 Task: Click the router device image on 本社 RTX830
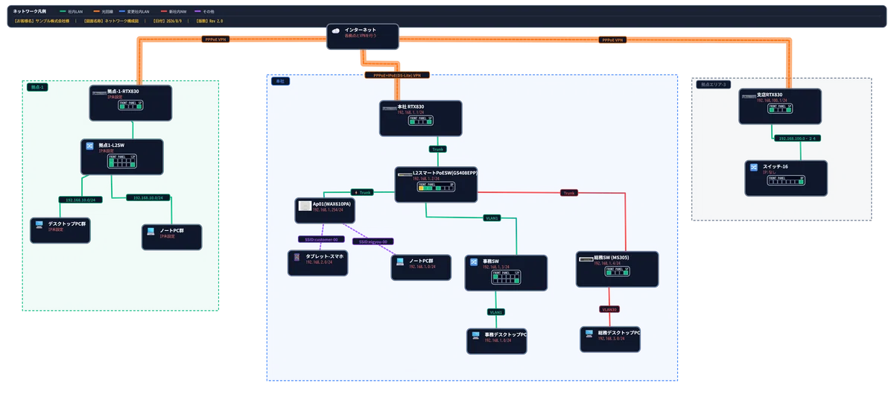pyautogui.click(x=389, y=109)
